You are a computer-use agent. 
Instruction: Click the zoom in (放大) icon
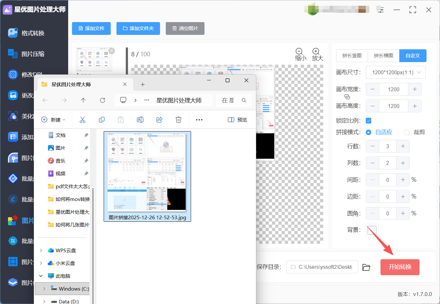[x=316, y=52]
